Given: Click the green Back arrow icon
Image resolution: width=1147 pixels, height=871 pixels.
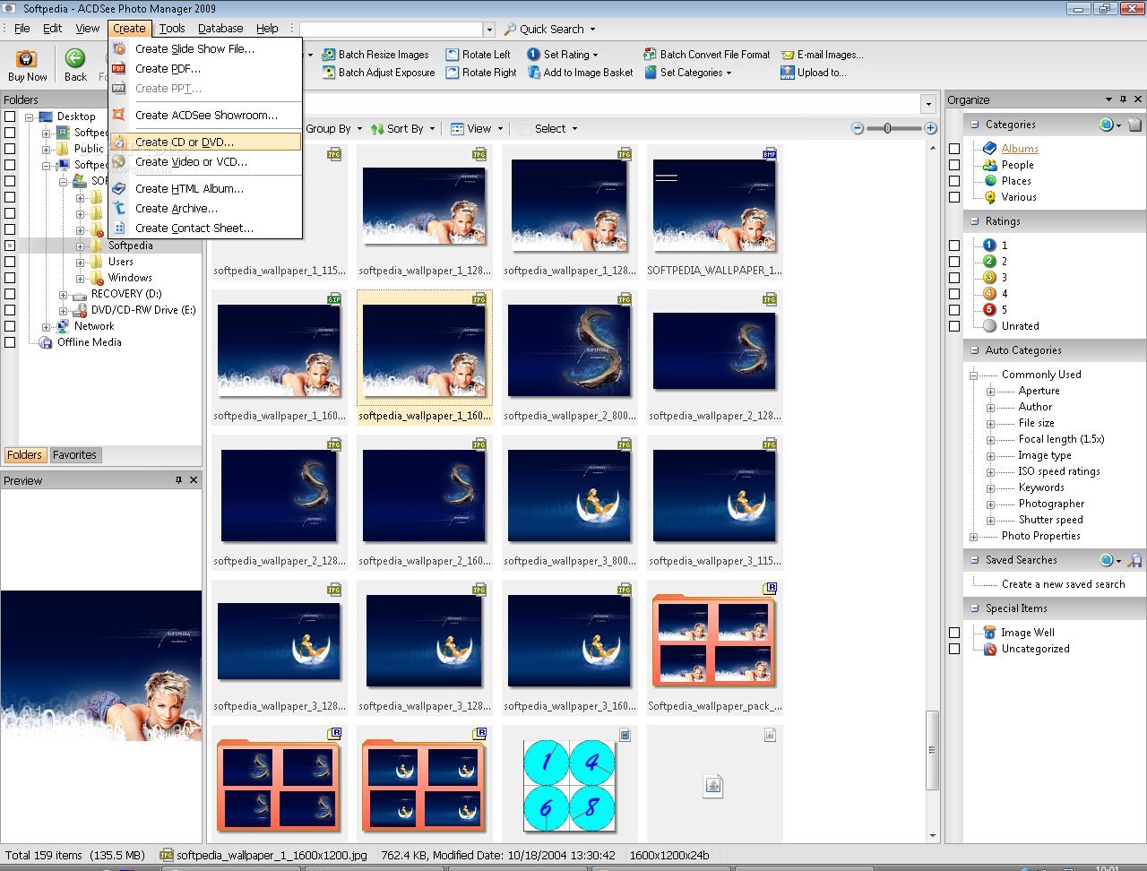Looking at the screenshot, I should [x=75, y=59].
